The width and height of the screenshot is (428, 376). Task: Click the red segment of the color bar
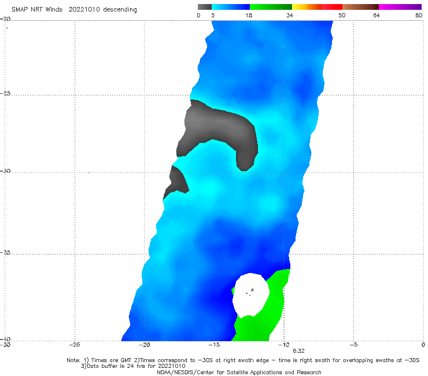(332, 7)
